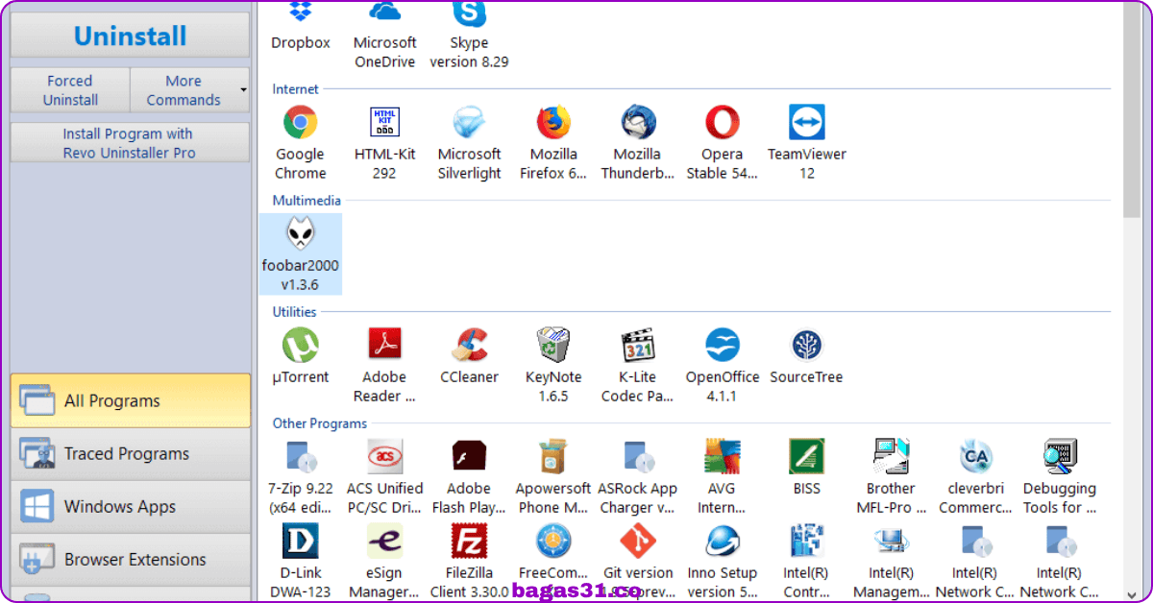Screen dimensions: 1153x603
Task: Click the Internet group header
Action: click(x=295, y=88)
